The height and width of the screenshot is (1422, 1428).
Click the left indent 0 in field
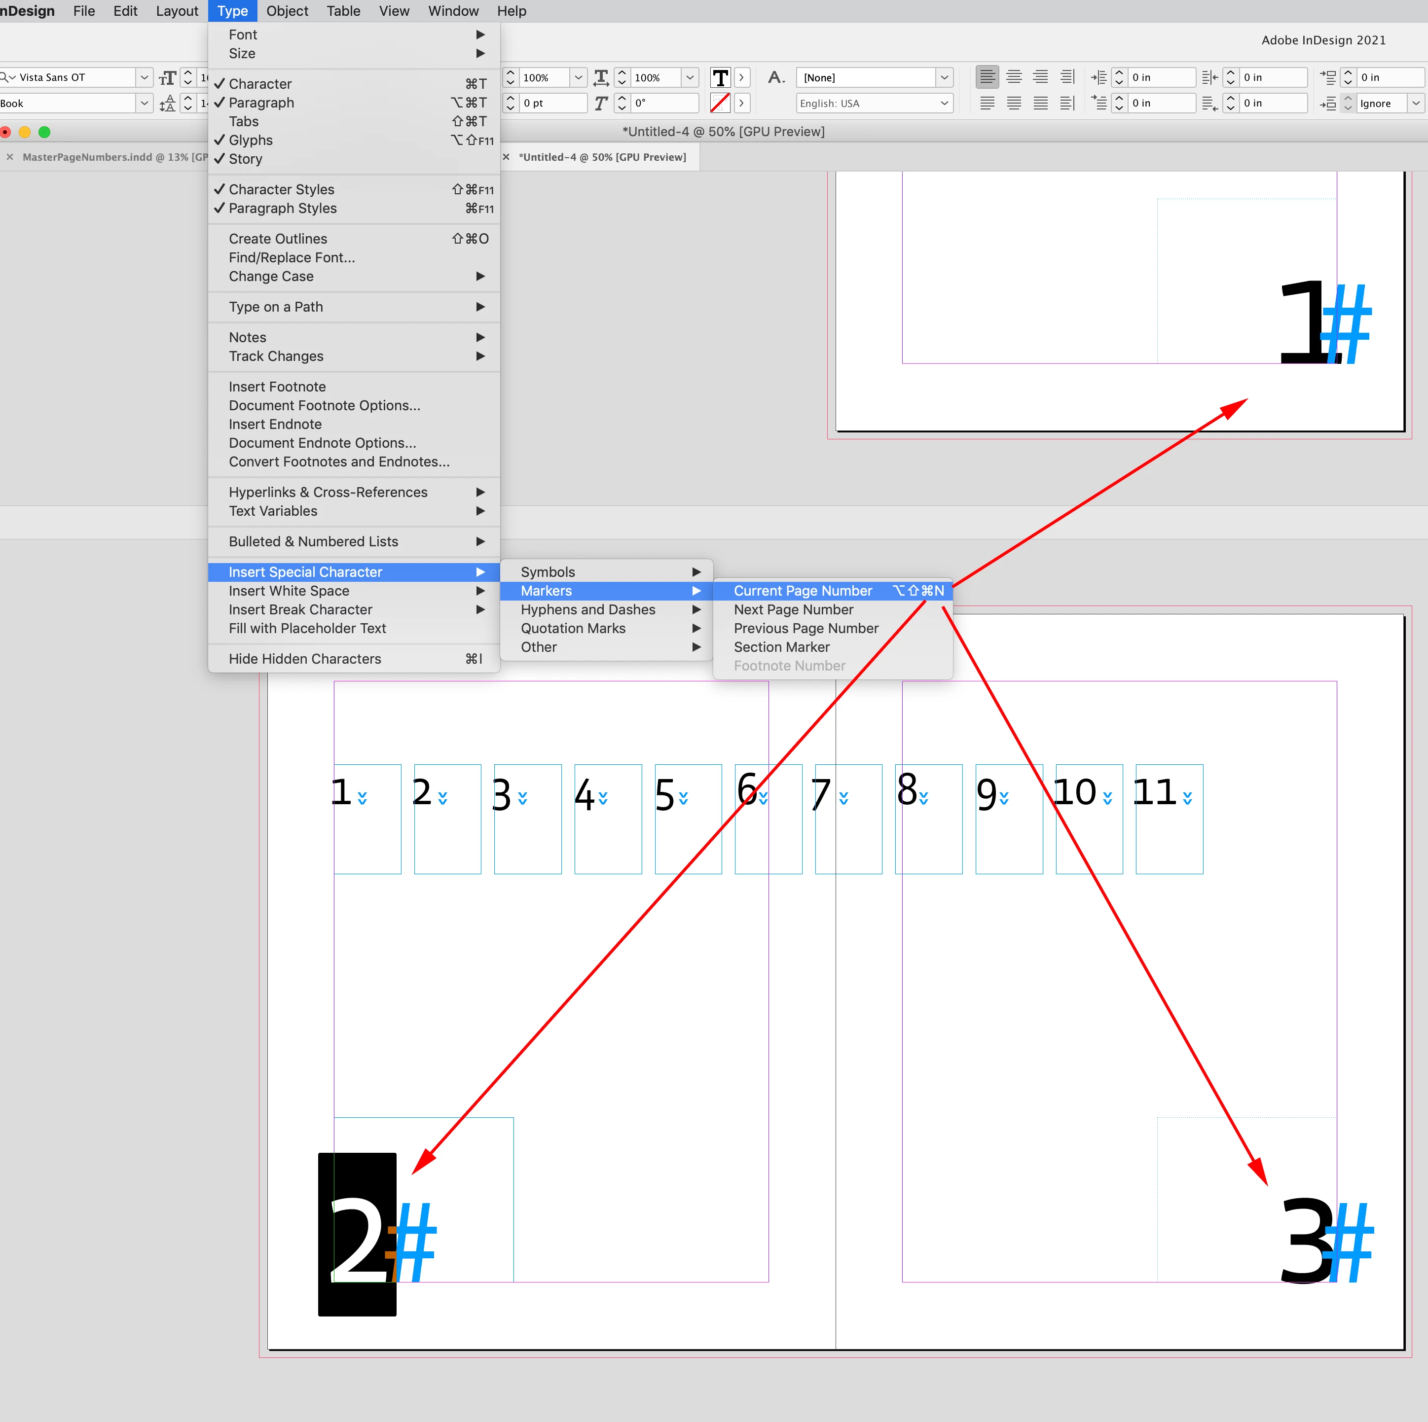tap(1161, 77)
